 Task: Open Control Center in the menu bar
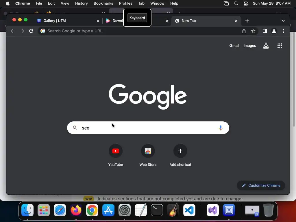(246, 3)
